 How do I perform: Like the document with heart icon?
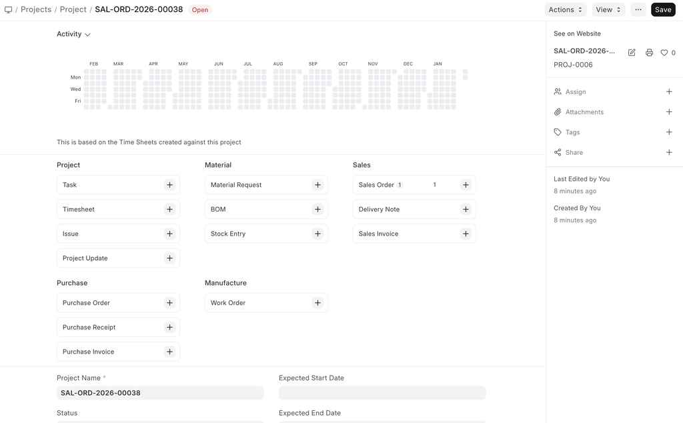pos(664,53)
